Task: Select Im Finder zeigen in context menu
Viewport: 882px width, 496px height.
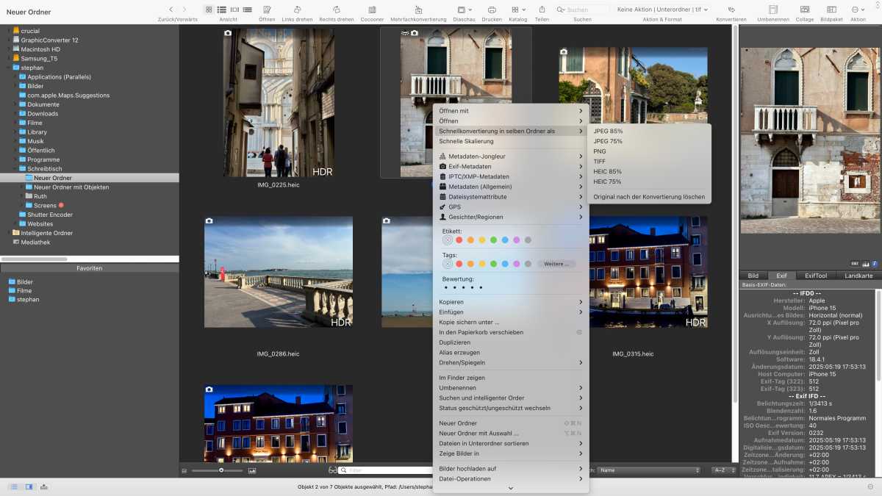Action: (462, 378)
